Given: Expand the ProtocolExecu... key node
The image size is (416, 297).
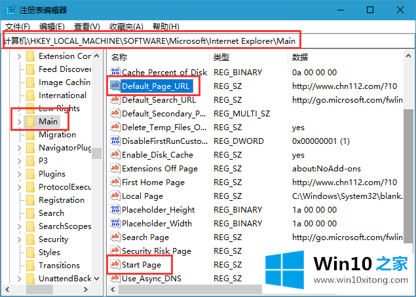Looking at the screenshot, I should click(20, 187).
